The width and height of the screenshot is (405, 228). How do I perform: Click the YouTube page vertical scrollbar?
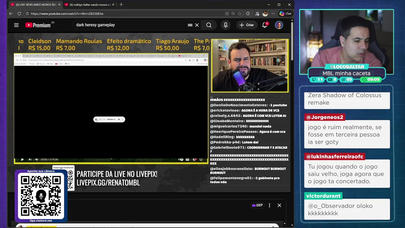pos(292,41)
